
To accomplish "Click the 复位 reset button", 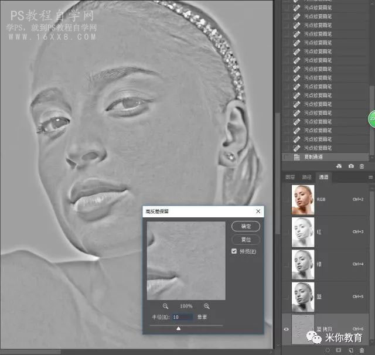I will pos(246,240).
